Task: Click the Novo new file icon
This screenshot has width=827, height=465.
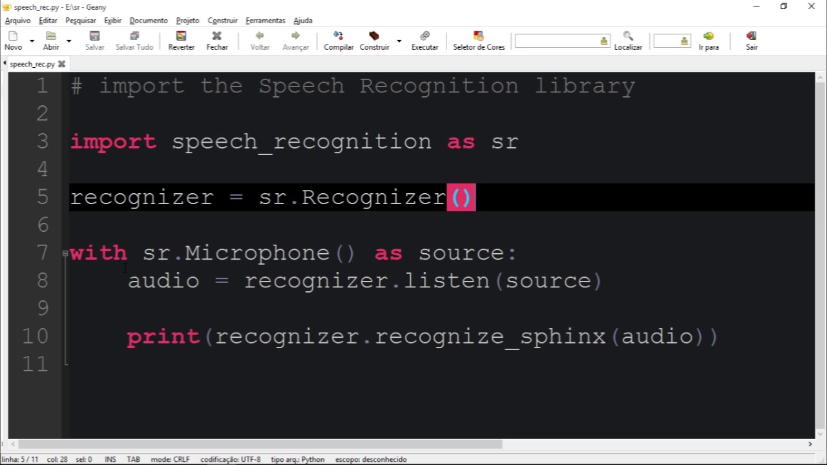Action: click(13, 36)
